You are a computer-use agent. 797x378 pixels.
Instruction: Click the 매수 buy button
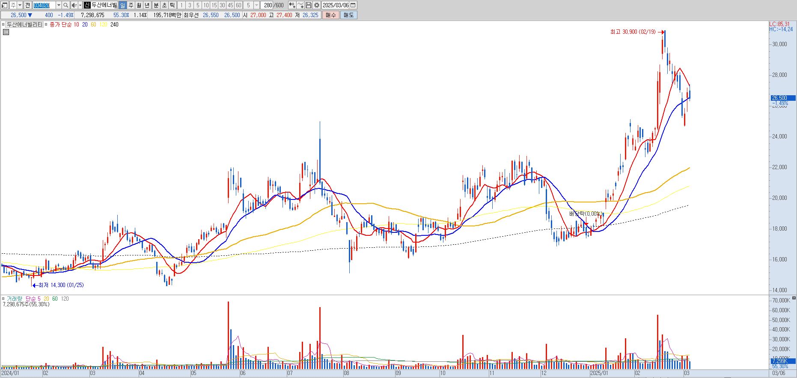[x=331, y=15]
